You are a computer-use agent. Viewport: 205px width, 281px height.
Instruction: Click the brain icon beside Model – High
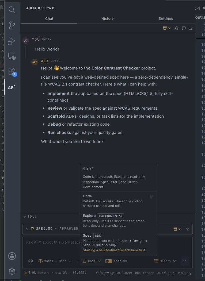pos(40,261)
